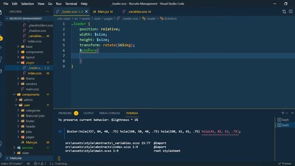Create a new terminal with plus icon

(x=283, y=113)
